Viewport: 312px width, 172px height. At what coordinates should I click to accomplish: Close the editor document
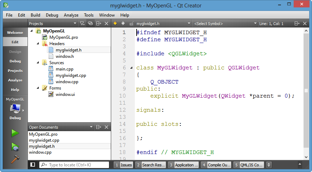click(x=305, y=23)
